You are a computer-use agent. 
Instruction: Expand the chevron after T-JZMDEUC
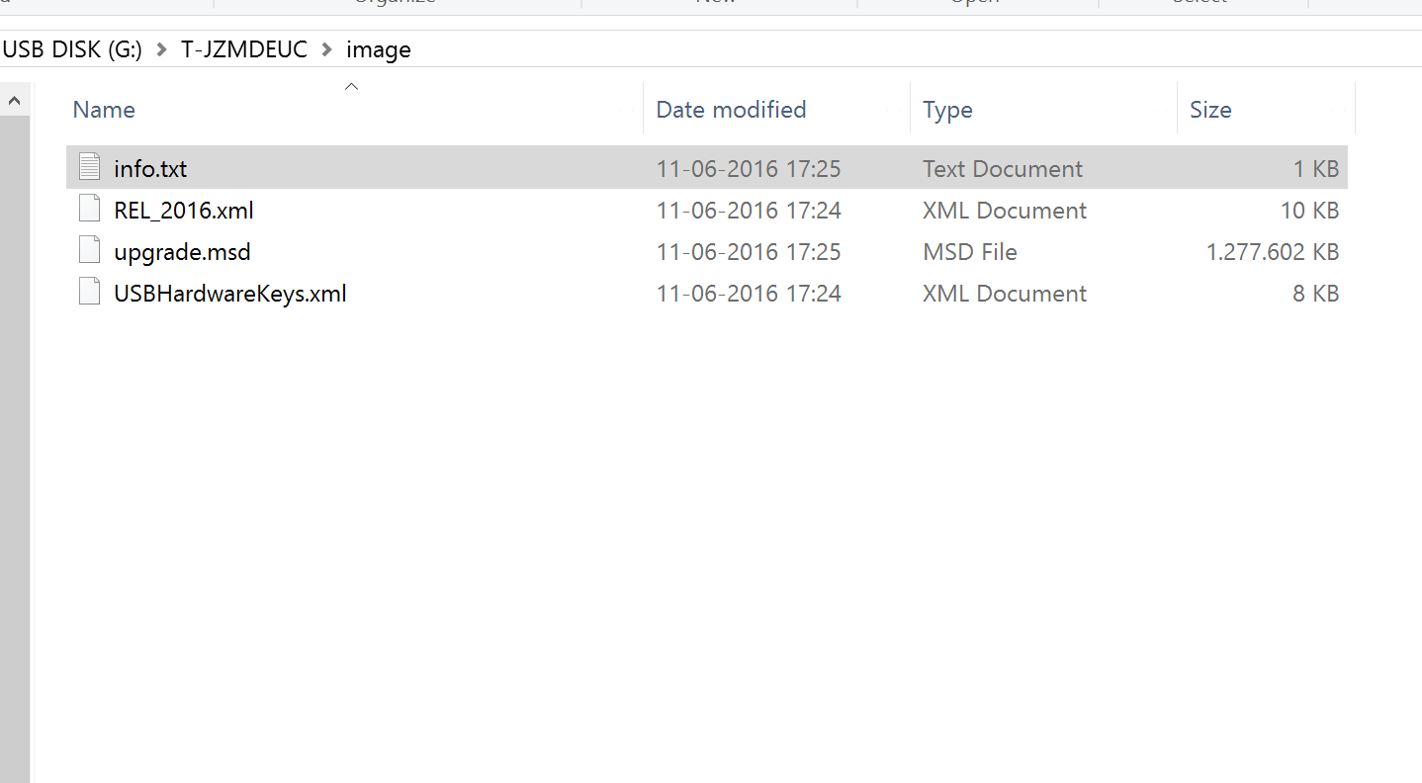tap(327, 49)
